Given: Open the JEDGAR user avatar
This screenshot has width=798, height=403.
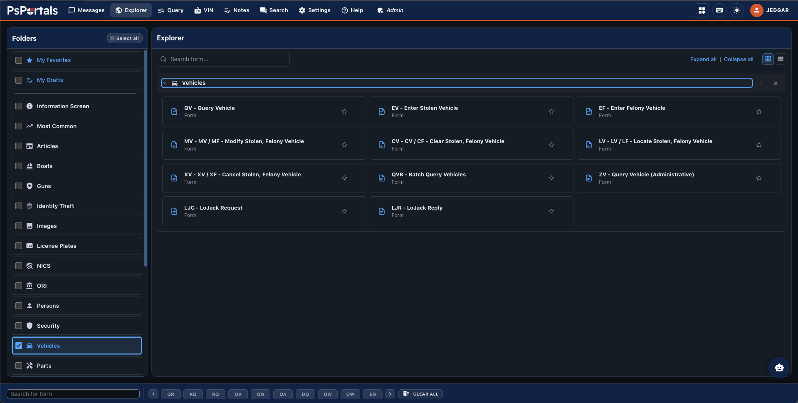Looking at the screenshot, I should pyautogui.click(x=756, y=10).
